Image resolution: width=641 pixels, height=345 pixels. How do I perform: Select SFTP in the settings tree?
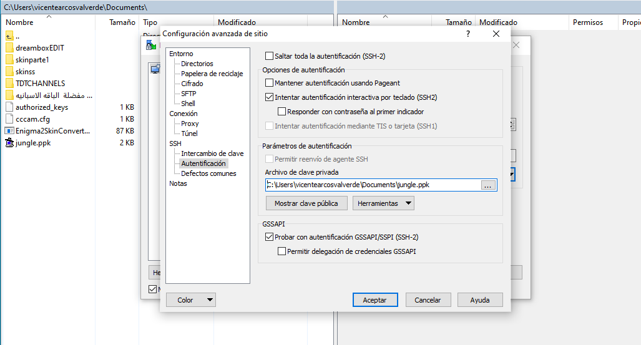[188, 94]
